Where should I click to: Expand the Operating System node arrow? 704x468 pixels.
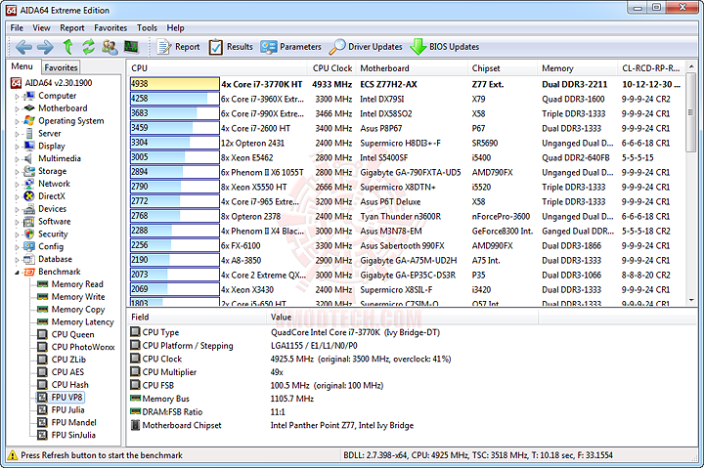point(17,121)
